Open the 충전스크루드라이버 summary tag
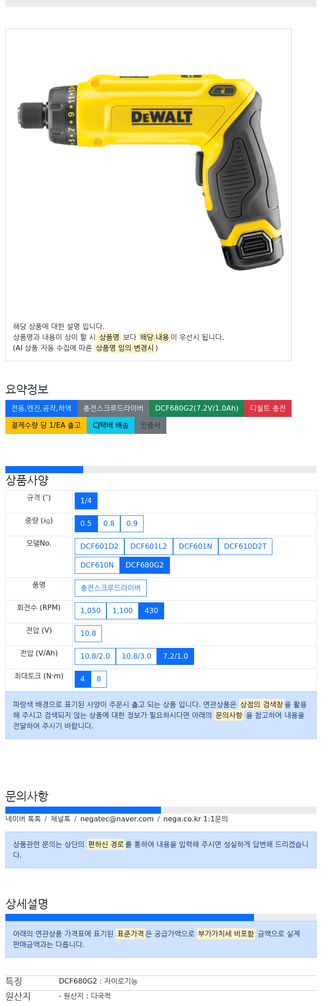The image size is (322, 1005). [x=113, y=408]
